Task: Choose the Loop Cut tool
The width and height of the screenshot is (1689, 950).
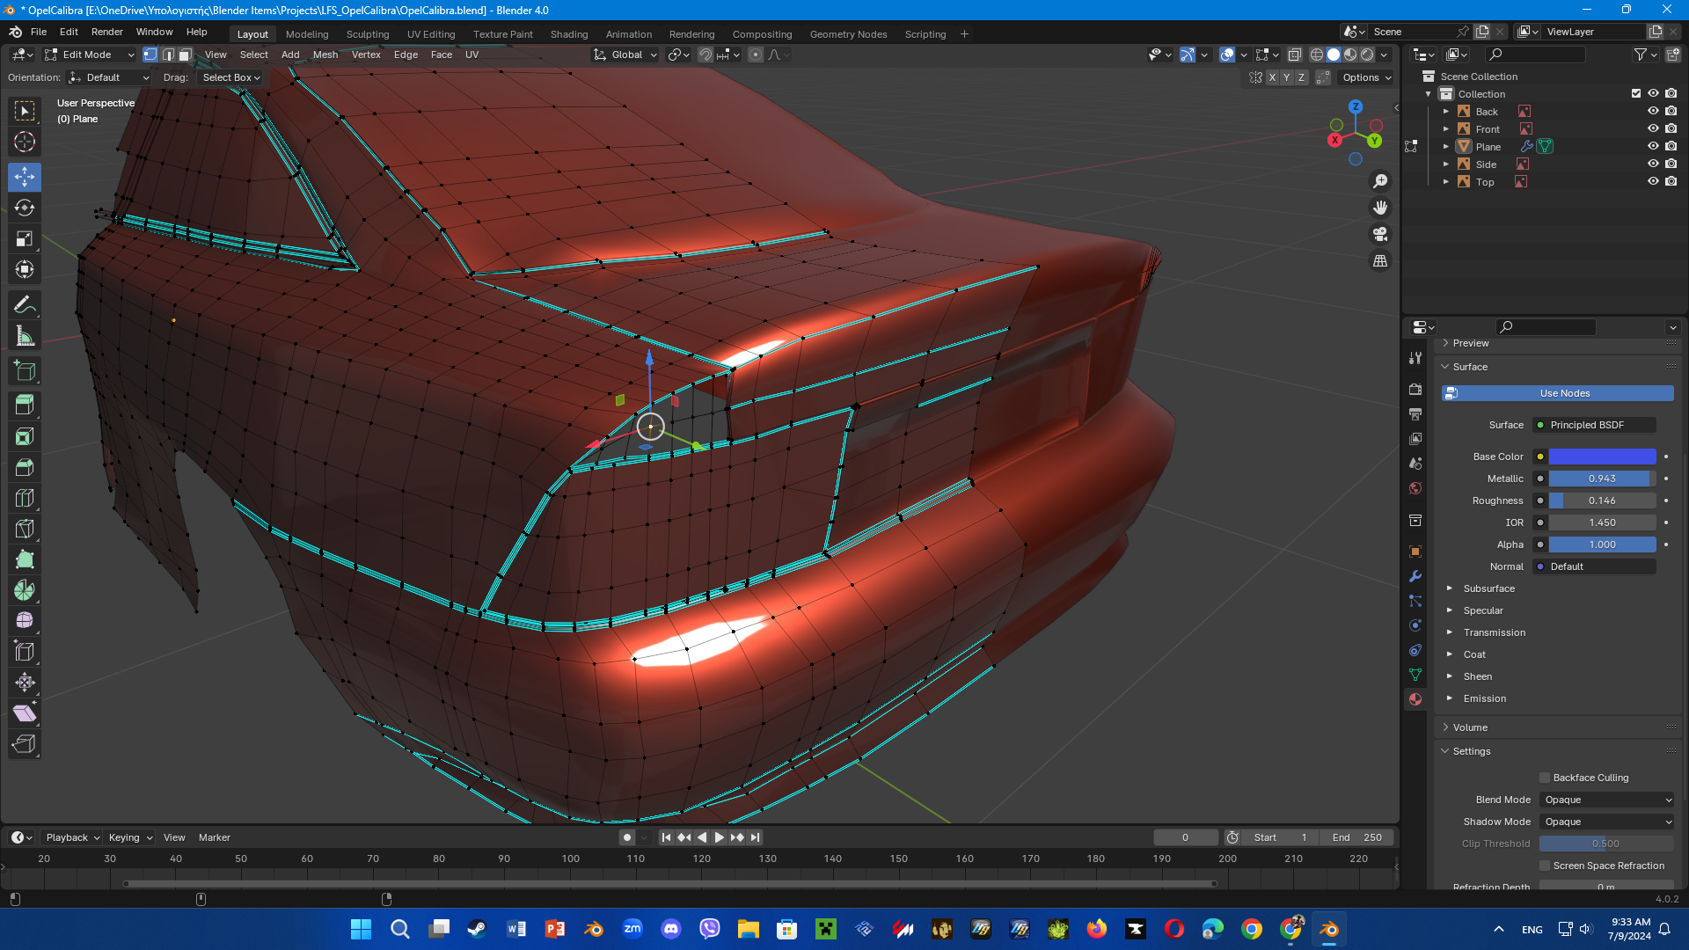Action: pyautogui.click(x=25, y=498)
